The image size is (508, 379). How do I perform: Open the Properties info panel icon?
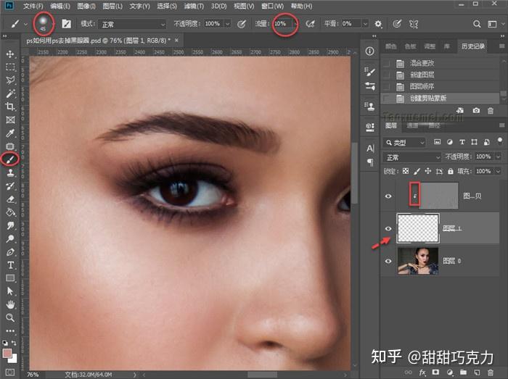(x=369, y=51)
